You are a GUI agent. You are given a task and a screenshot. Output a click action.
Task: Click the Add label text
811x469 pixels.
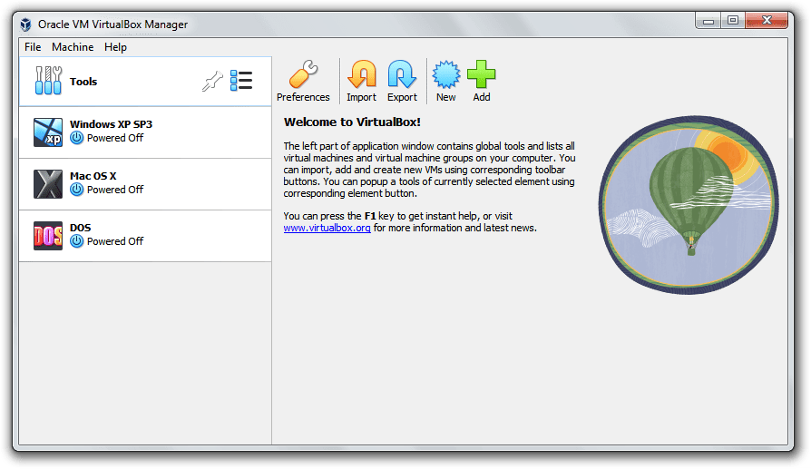point(482,97)
